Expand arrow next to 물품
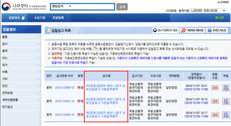 point(38,37)
